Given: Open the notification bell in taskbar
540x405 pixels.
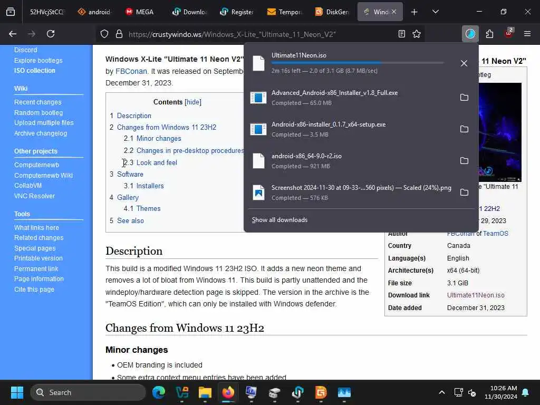Looking at the screenshot, I should tap(526, 392).
